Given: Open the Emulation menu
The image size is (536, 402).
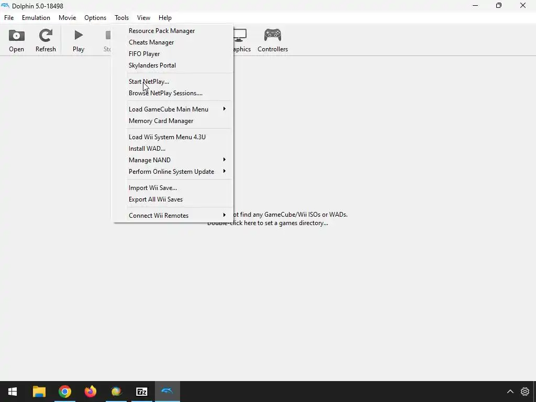Looking at the screenshot, I should [36, 18].
